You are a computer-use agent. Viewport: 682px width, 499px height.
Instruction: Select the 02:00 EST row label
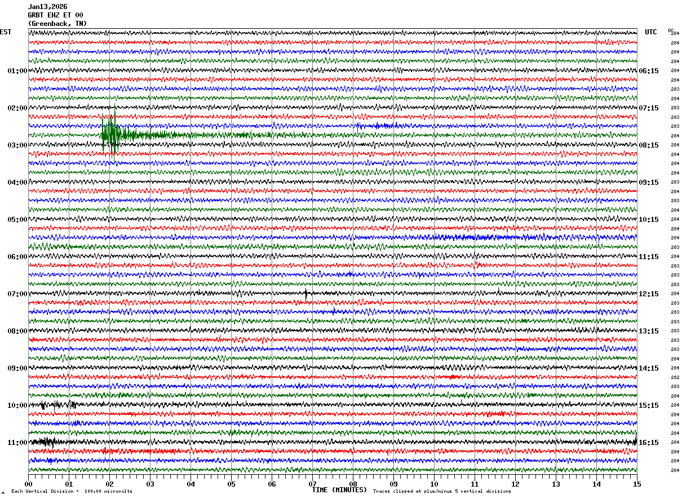(17, 108)
